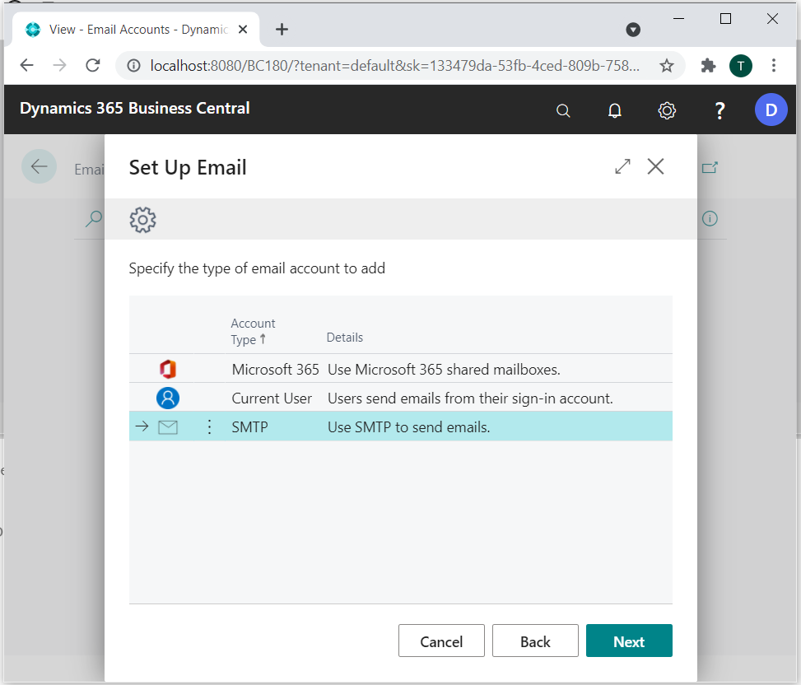Click the Business Central search magnifier icon
801x685 pixels.
563,110
